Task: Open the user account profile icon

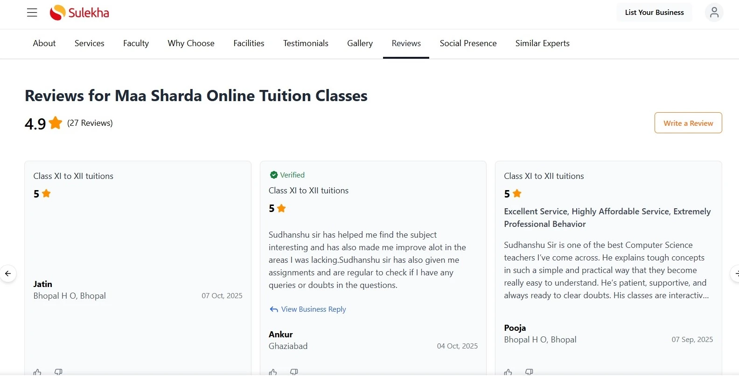Action: pos(714,13)
